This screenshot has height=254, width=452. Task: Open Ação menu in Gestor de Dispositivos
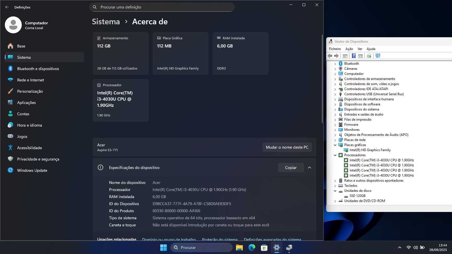coord(349,49)
